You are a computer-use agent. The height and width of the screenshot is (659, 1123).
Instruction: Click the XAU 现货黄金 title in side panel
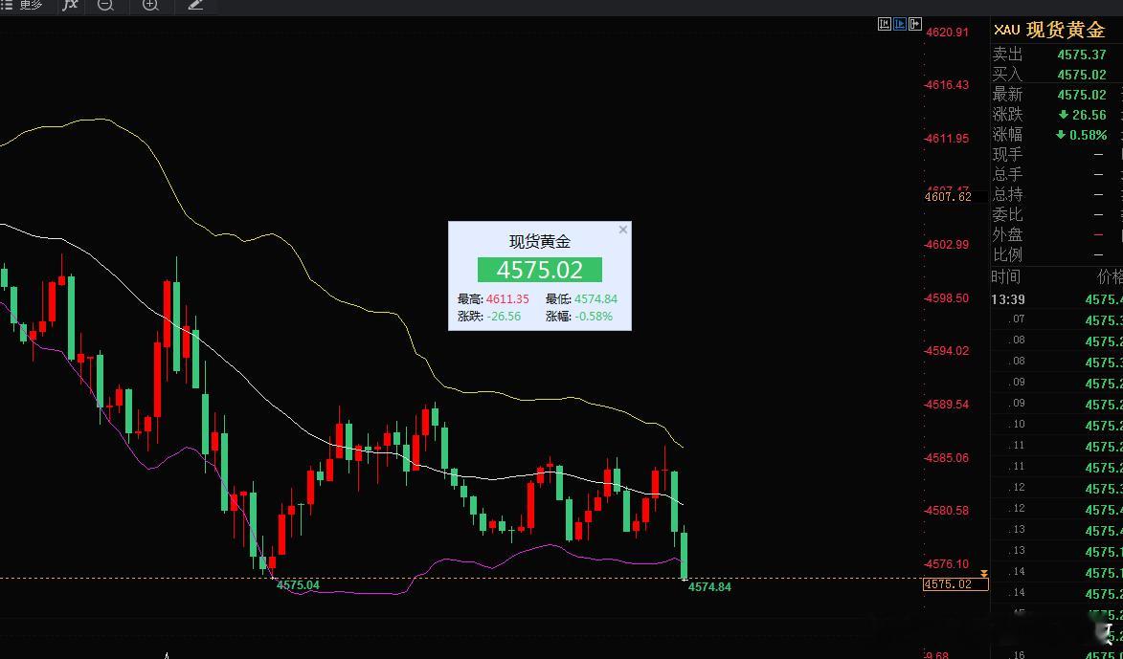tap(1049, 30)
